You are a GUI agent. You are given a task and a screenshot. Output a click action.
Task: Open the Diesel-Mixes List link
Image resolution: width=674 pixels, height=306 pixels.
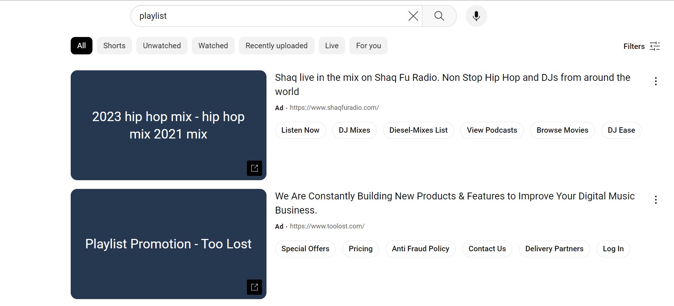coord(418,130)
